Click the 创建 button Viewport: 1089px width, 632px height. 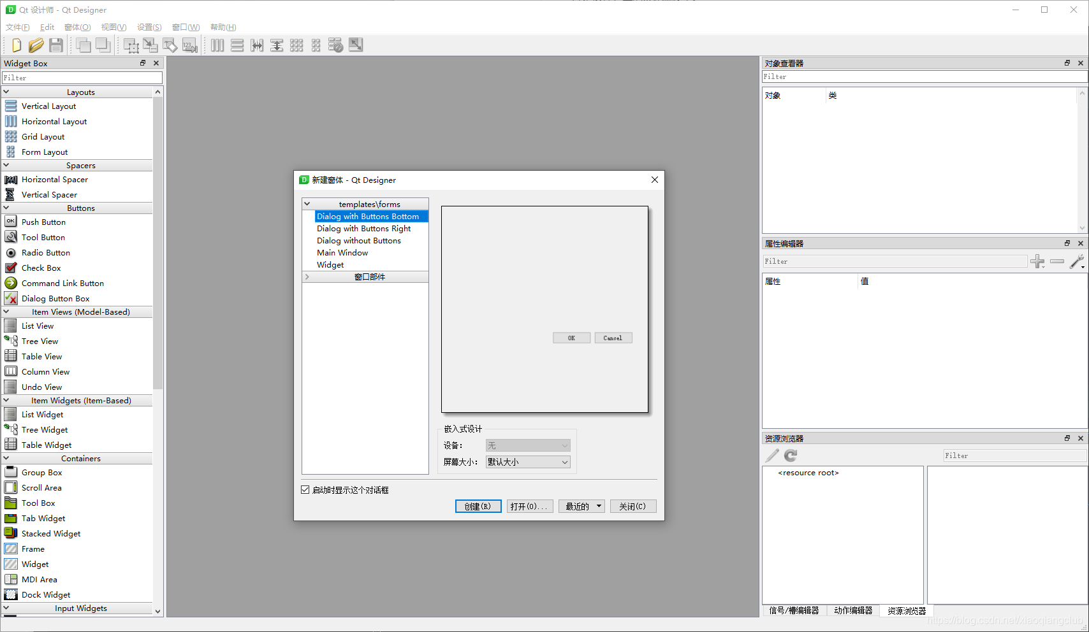478,505
